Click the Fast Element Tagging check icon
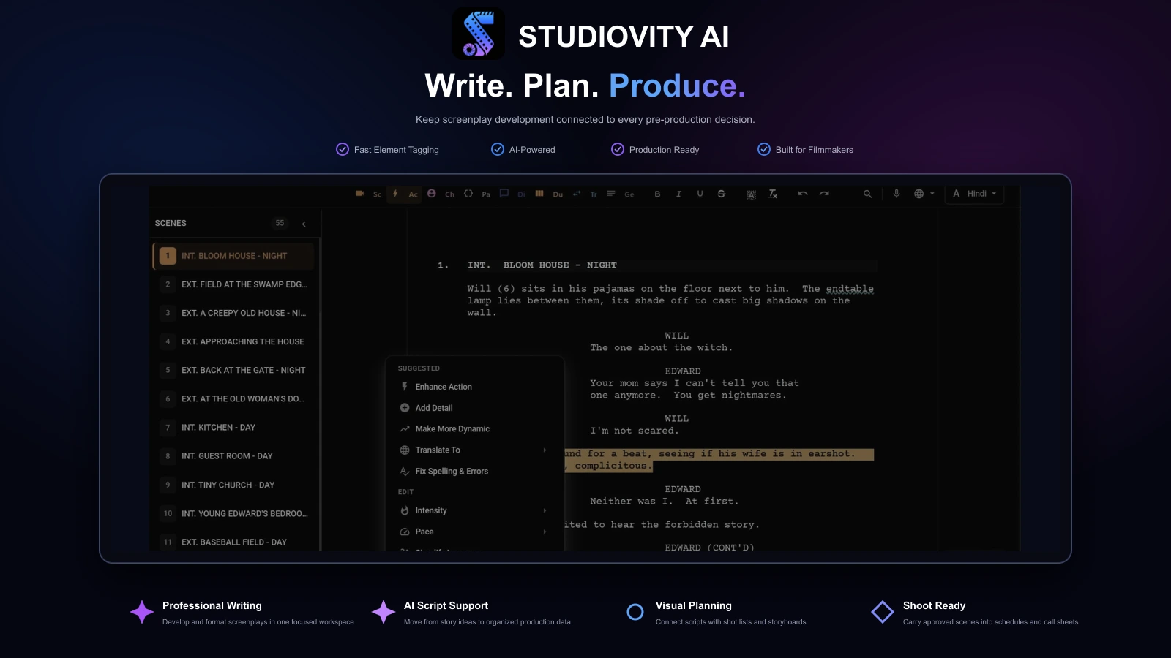Viewport: 1171px width, 658px height. click(343, 149)
